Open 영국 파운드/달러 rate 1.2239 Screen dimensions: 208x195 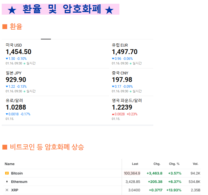[x=122, y=107]
